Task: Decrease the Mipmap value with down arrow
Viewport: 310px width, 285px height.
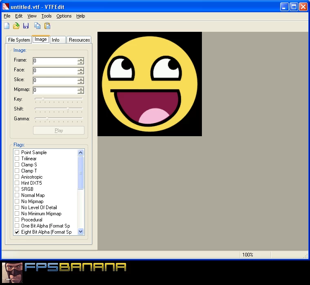Action: (x=81, y=92)
